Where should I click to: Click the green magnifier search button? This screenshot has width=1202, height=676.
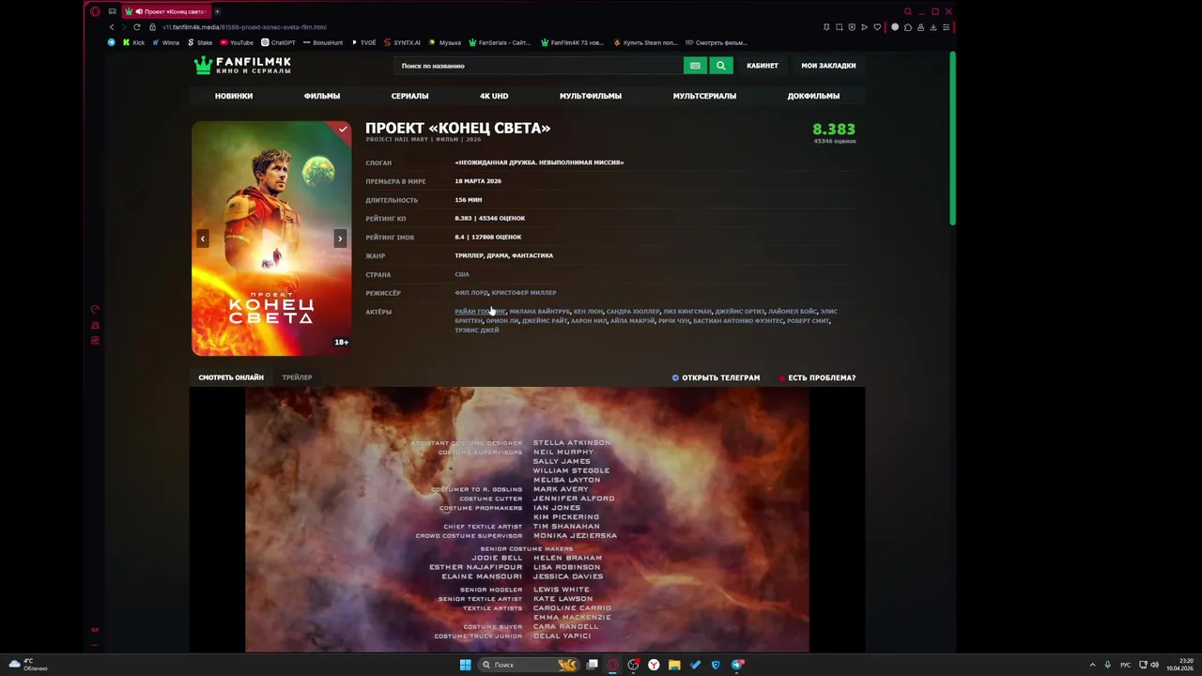tap(720, 66)
